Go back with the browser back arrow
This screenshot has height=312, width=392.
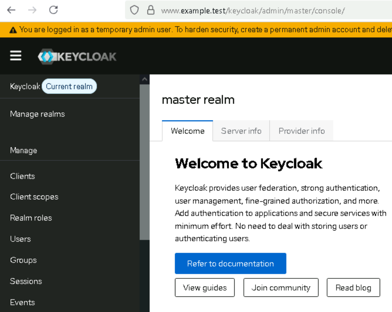pos(11,10)
